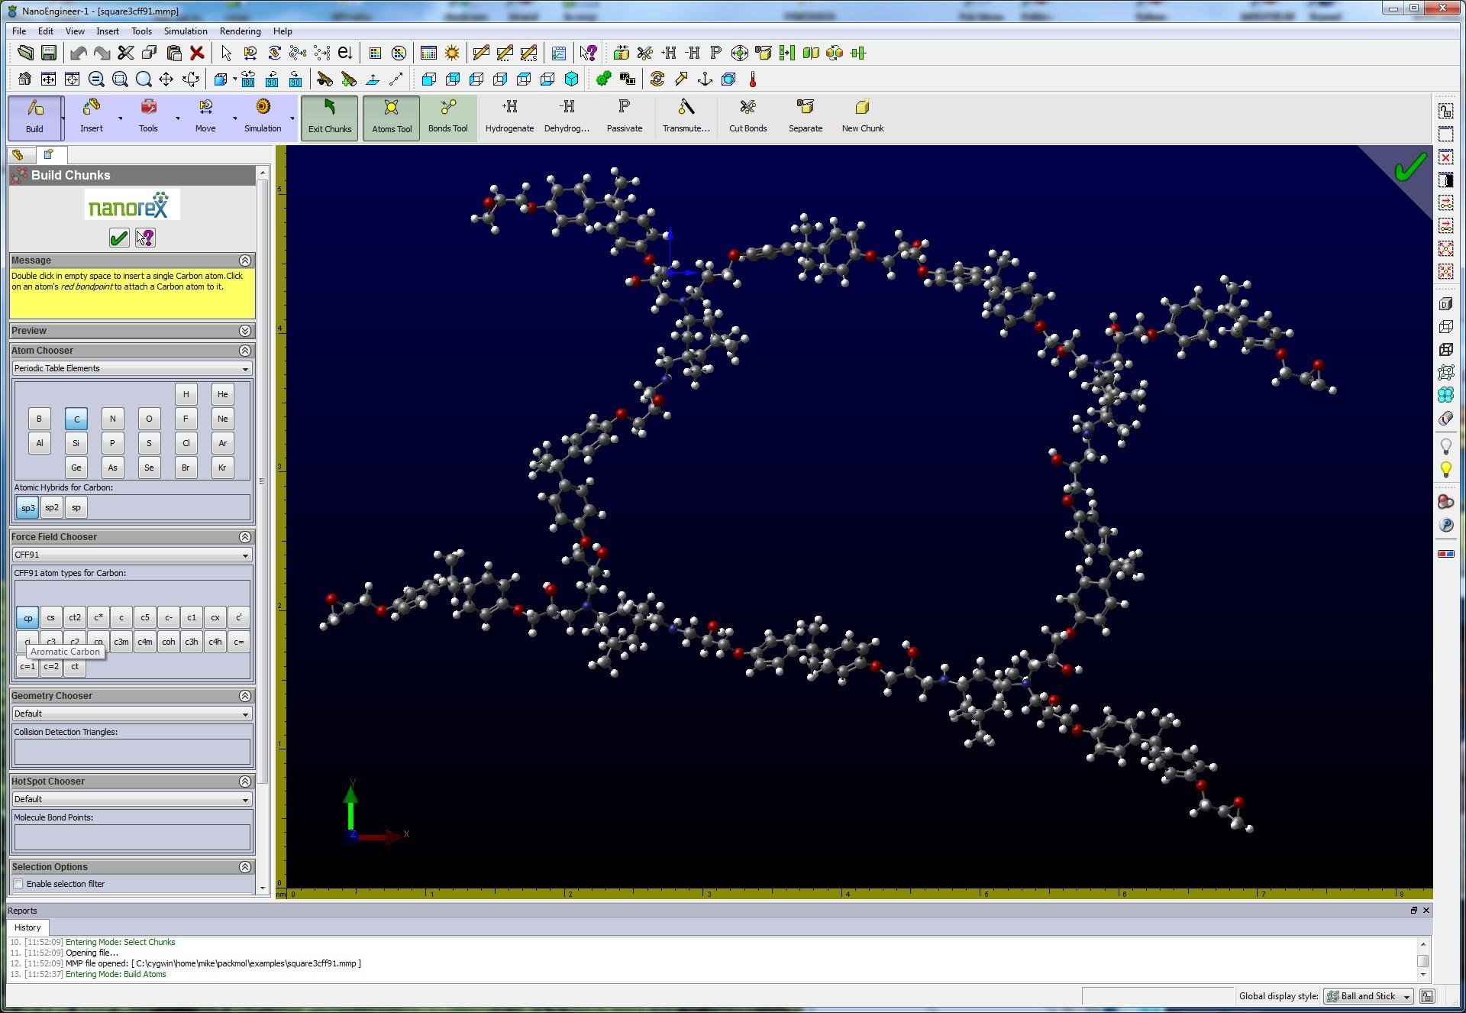Toggle sp3 atomic hybrid for Carbon
Viewport: 1466px width, 1013px height.
pos(27,507)
